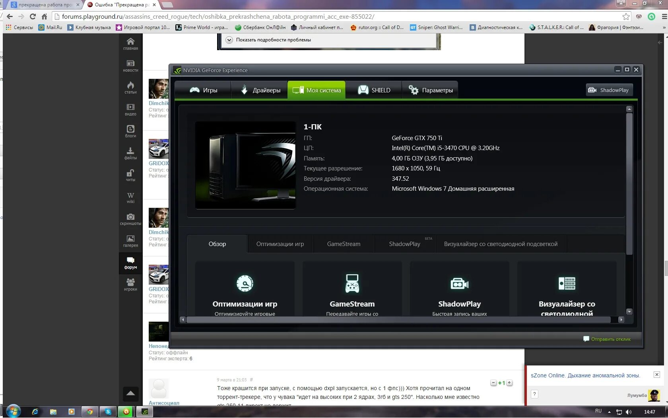Screen dimensions: 668x418
Task: Open the блоги sidebar icon
Action: coord(130,131)
